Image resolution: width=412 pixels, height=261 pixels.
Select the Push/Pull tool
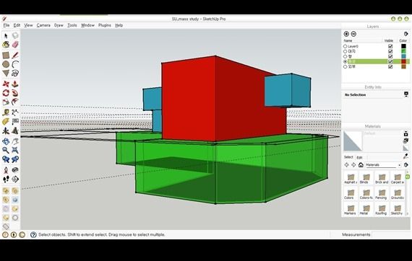(15, 84)
